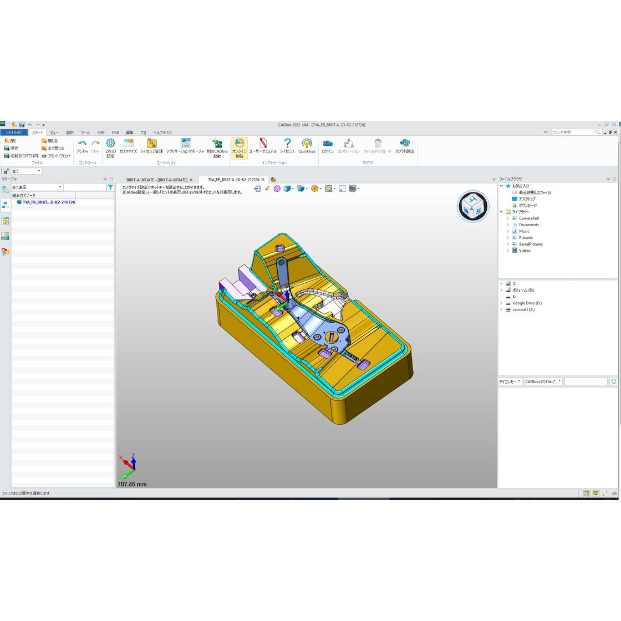This screenshot has height=621, width=621.
Task: Toggle visibility of the TYA_FR_BRKT assembly node
Action: (x=18, y=202)
